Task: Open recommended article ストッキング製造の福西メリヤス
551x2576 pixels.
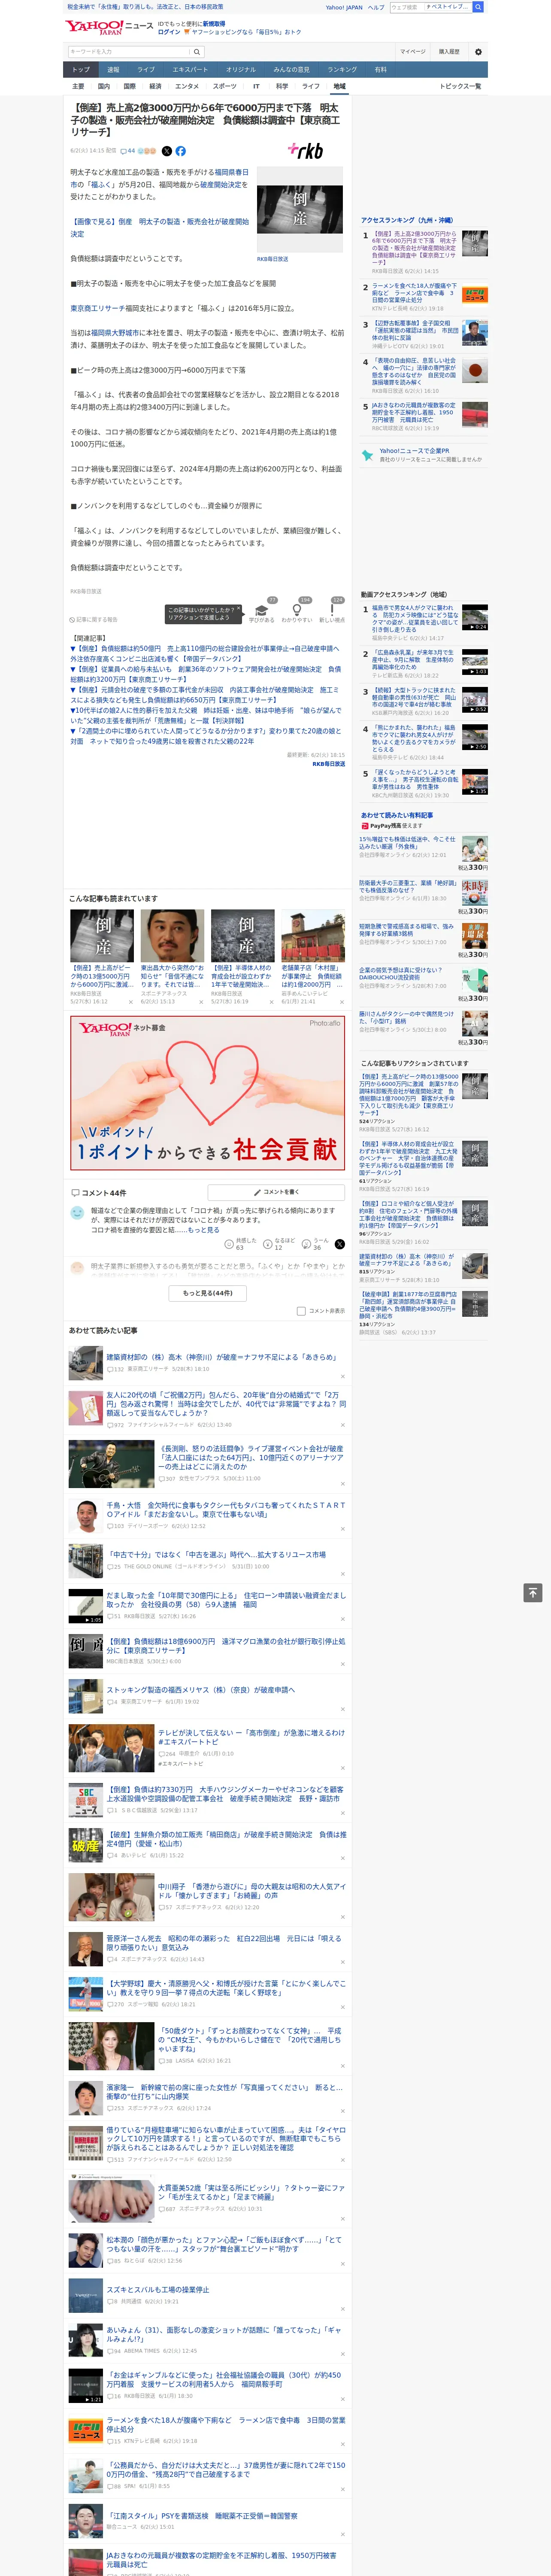Action: (201, 1689)
